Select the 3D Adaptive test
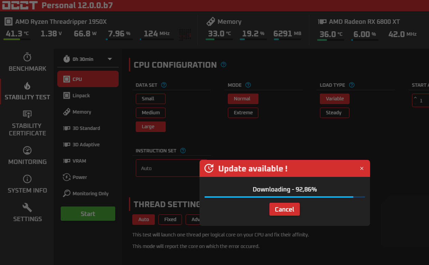The height and width of the screenshot is (265, 429). 88,145
